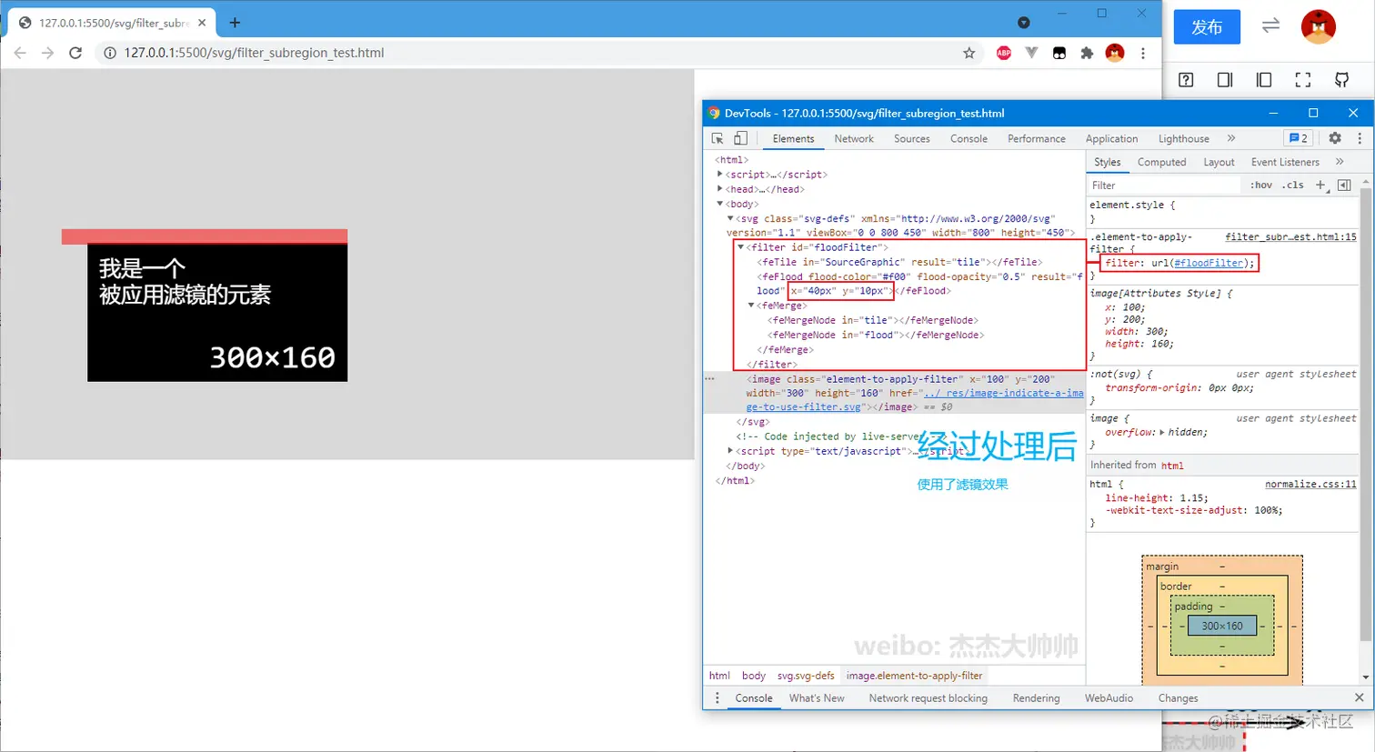Switch to the Application panel
1375x752 pixels.
coord(1111,138)
